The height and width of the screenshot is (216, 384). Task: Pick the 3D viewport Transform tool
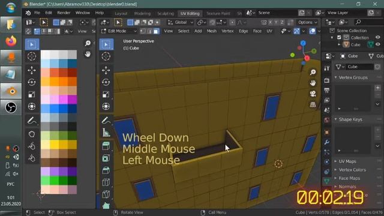click(x=106, y=106)
